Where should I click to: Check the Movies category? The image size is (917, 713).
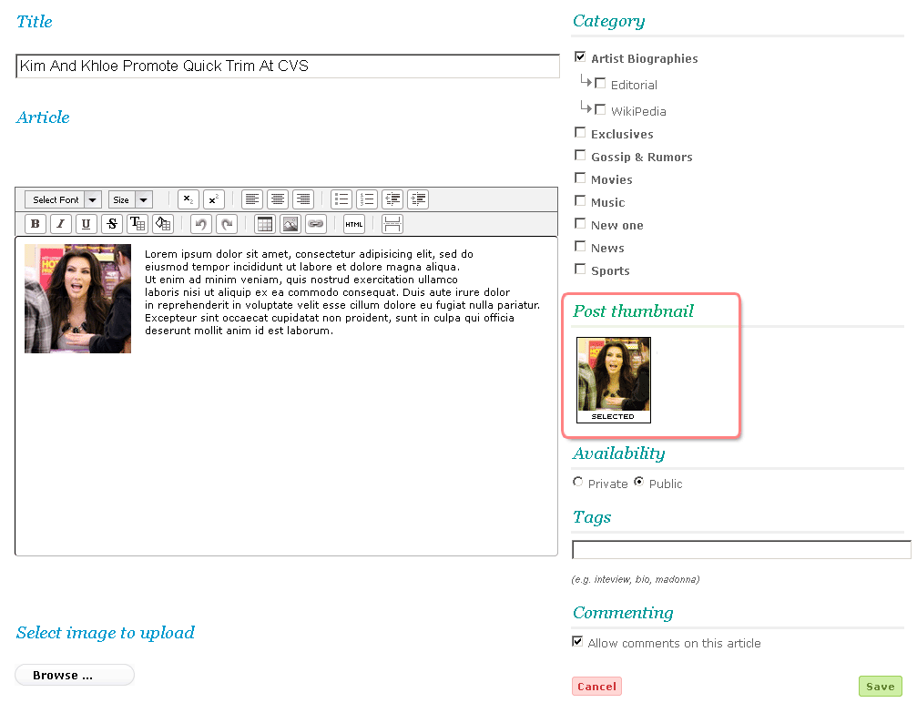(580, 178)
